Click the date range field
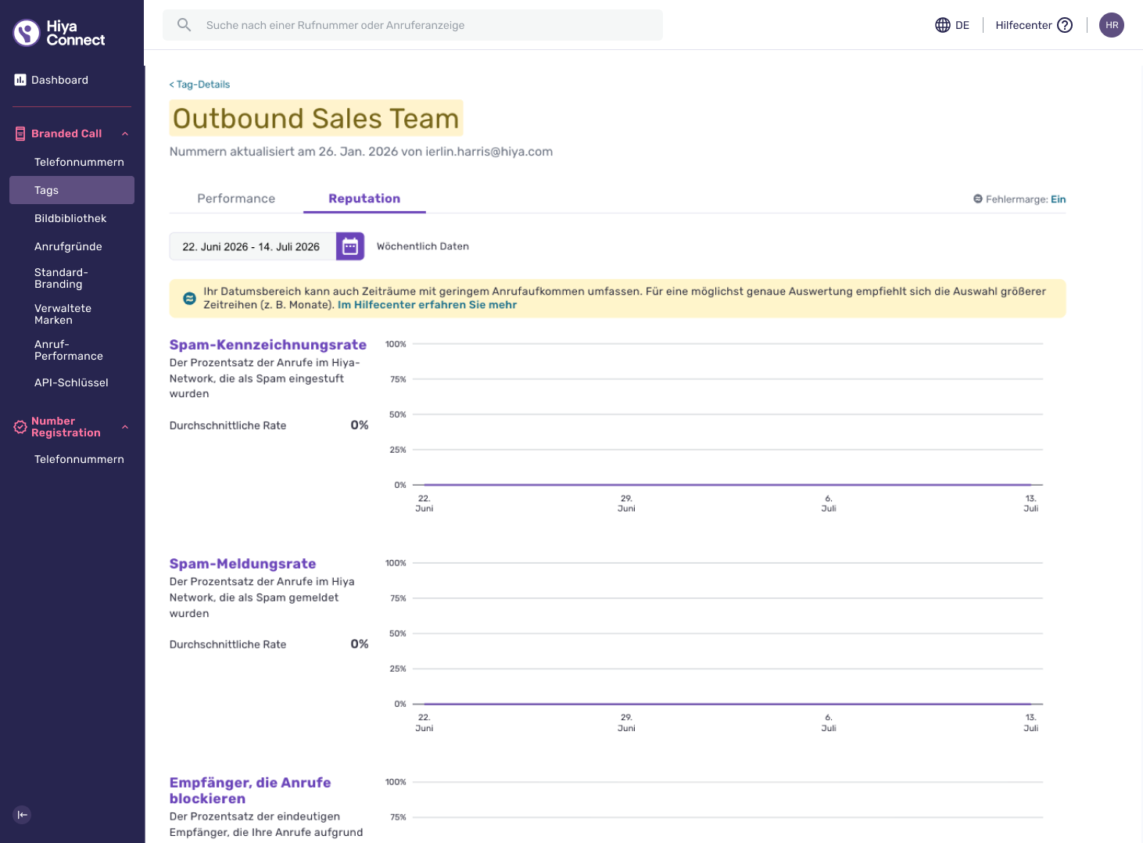This screenshot has width=1143, height=843. [253, 246]
